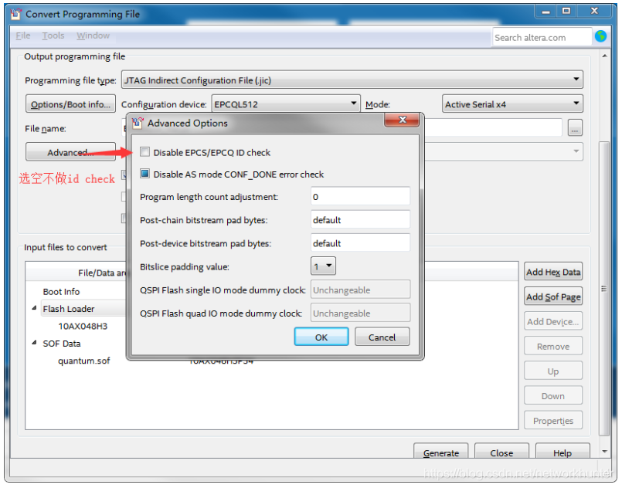Click the globe icon beside search box

[600, 36]
